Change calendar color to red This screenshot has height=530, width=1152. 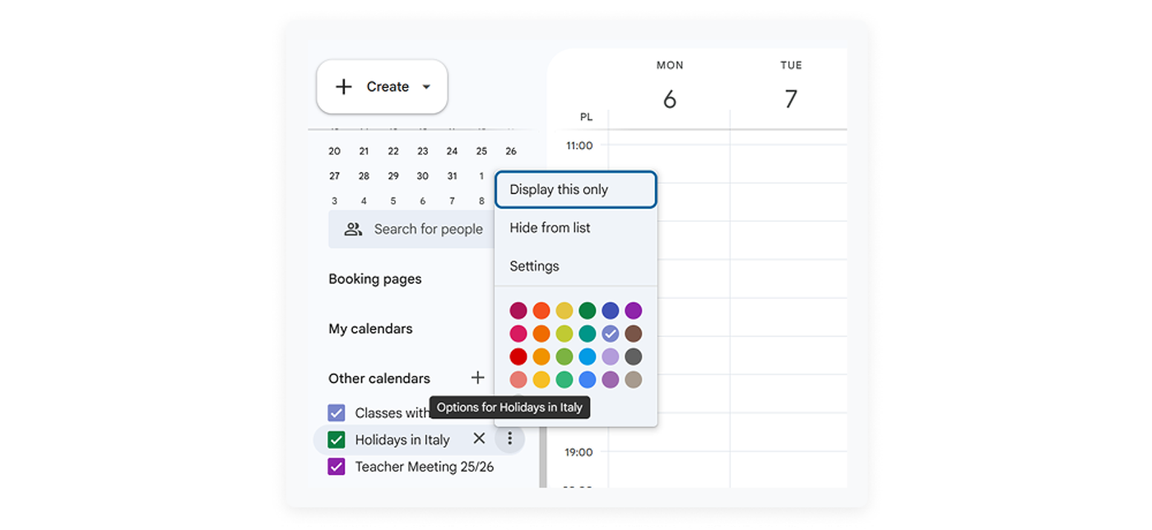(518, 356)
